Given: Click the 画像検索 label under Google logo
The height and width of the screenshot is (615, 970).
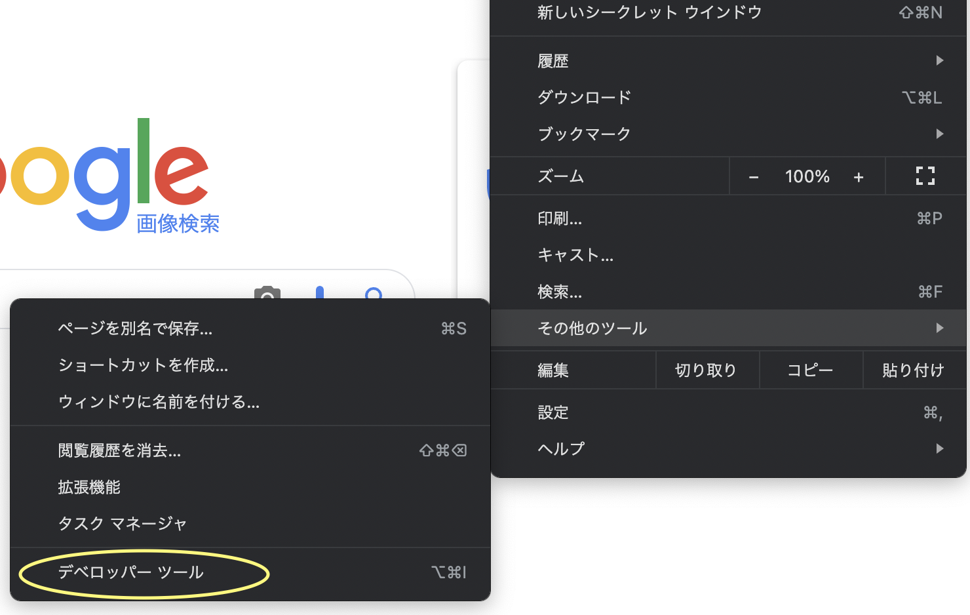Looking at the screenshot, I should [178, 224].
